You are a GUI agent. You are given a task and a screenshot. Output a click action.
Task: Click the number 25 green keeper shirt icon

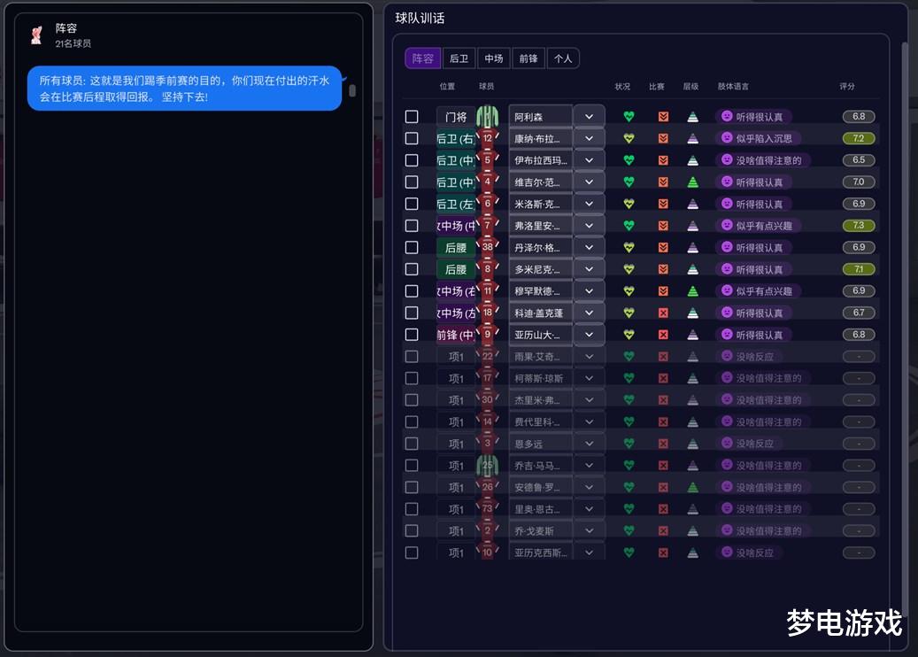point(487,466)
